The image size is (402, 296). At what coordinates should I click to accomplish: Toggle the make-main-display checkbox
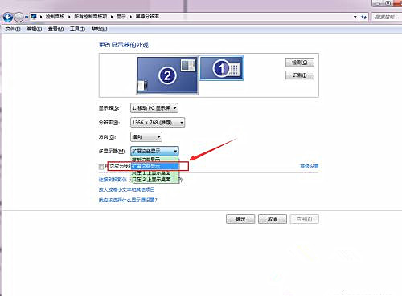101,167
